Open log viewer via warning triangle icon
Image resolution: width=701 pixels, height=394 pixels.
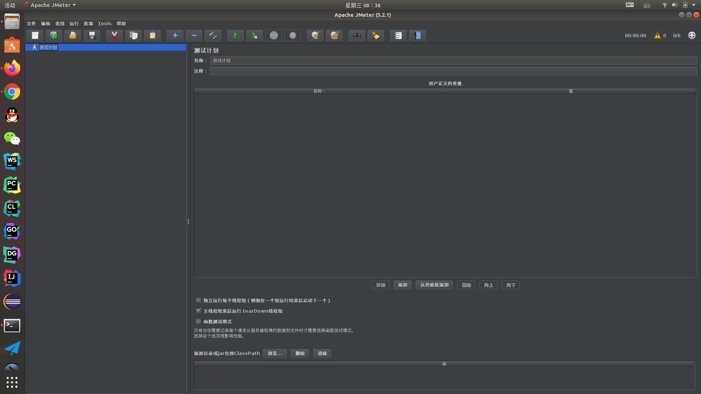(658, 35)
